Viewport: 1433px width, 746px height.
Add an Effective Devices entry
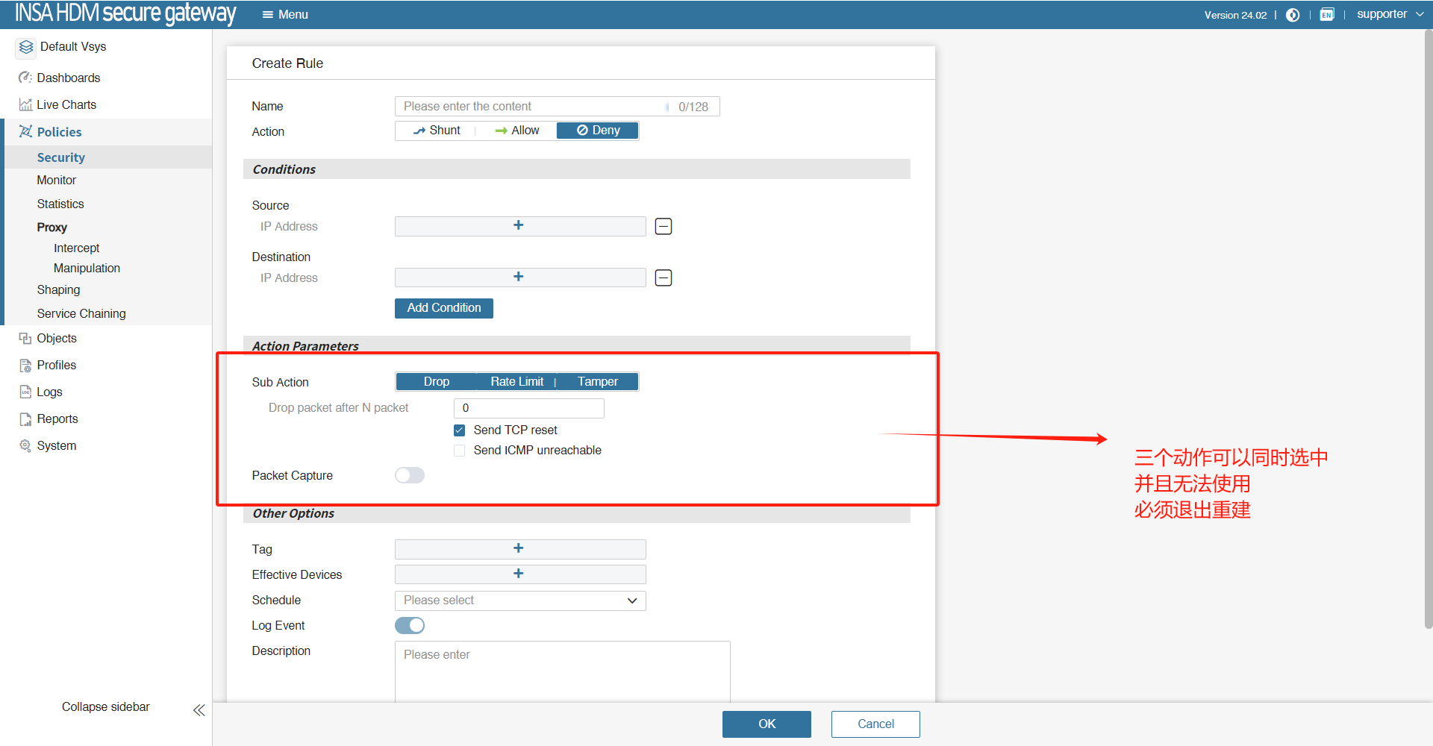coord(519,574)
